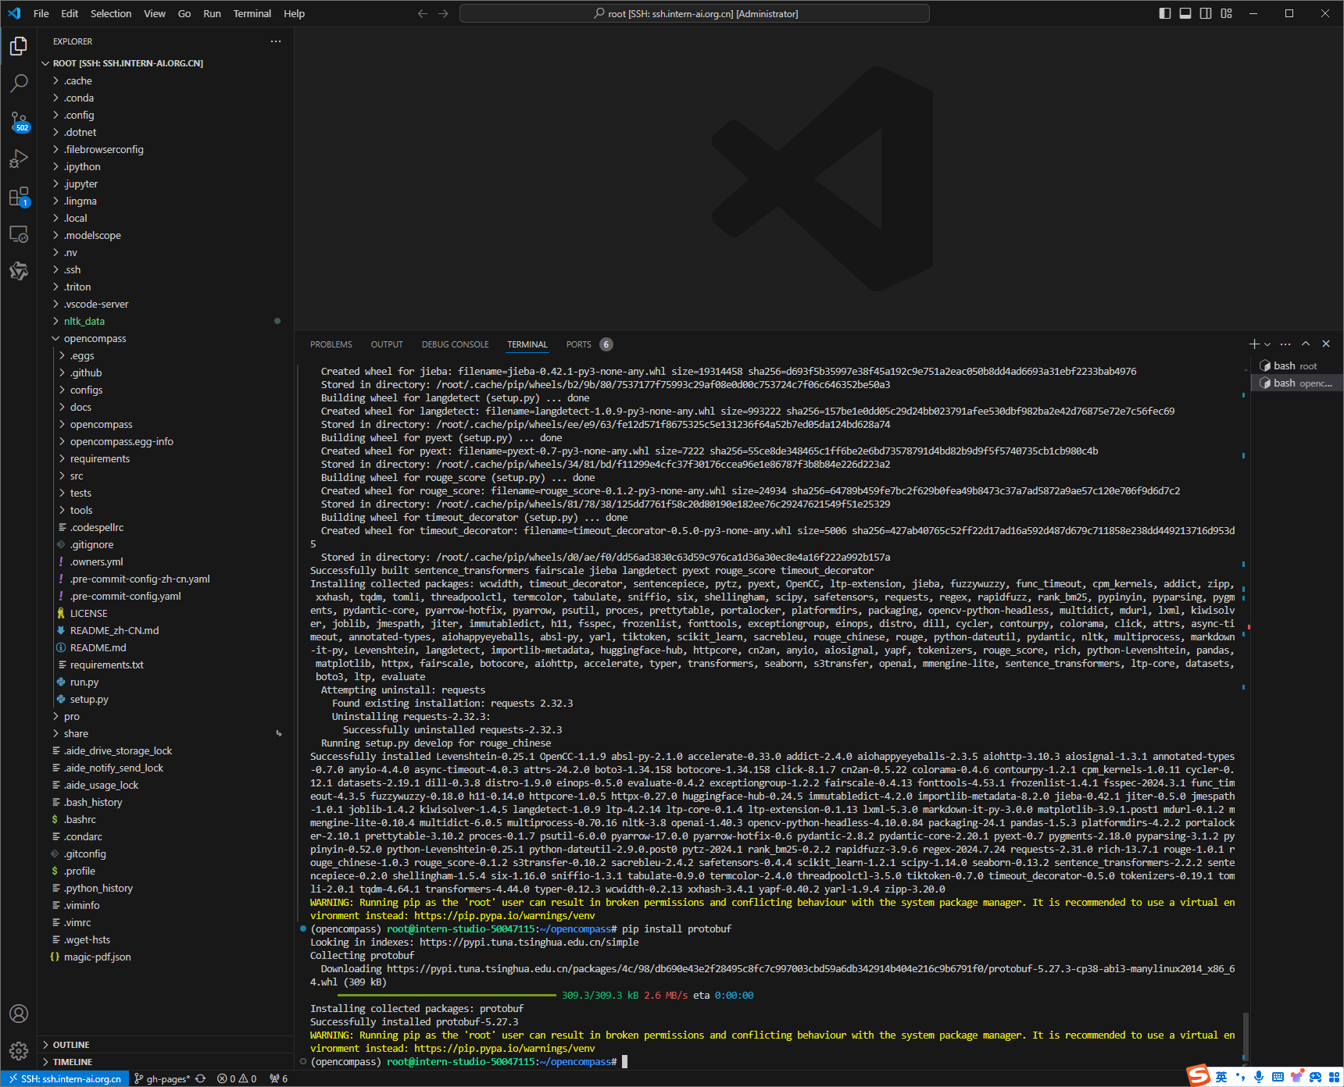Expand the share folder
The height and width of the screenshot is (1087, 1344).
166,733
